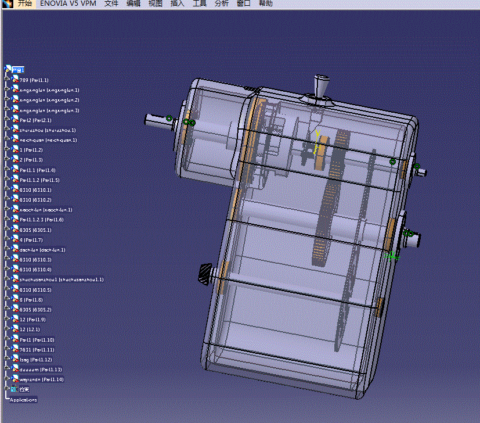Click the part icon for xingxinglun.1
This screenshot has height=423, width=480.
[15, 89]
